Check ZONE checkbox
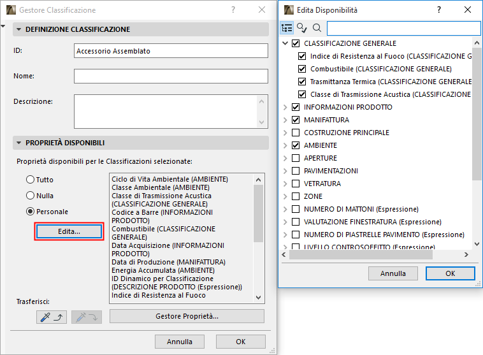Viewport: 483px width, 355px height. tap(296, 196)
